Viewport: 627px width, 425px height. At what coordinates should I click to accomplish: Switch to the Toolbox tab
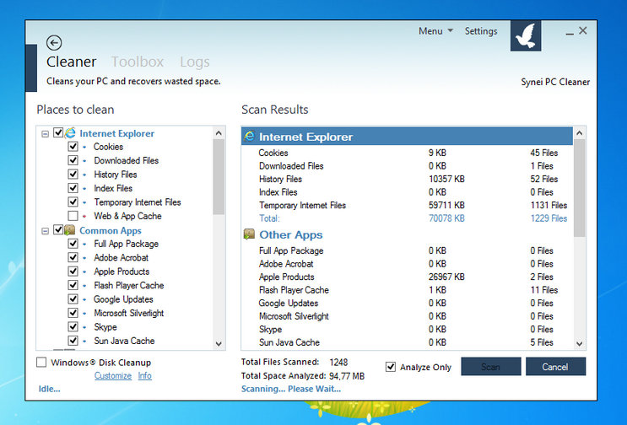pyautogui.click(x=138, y=62)
